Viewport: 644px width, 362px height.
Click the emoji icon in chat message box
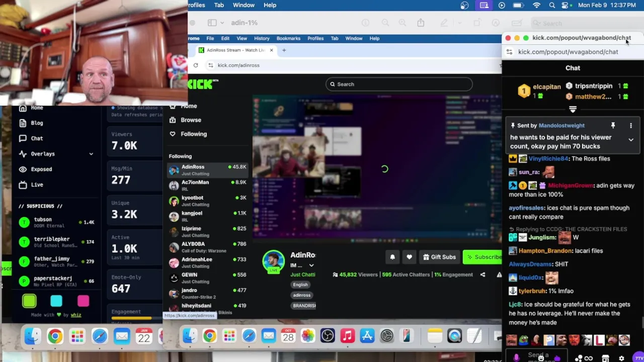coord(541,358)
